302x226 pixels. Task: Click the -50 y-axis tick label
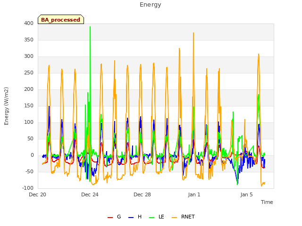point(29,171)
